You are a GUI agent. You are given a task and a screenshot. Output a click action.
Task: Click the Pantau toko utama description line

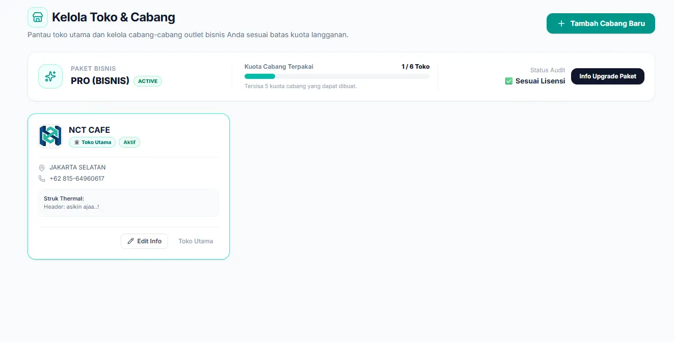coord(188,35)
